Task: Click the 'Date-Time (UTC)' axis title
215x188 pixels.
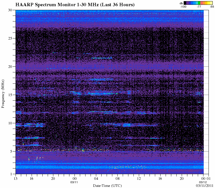Action: coord(107,186)
